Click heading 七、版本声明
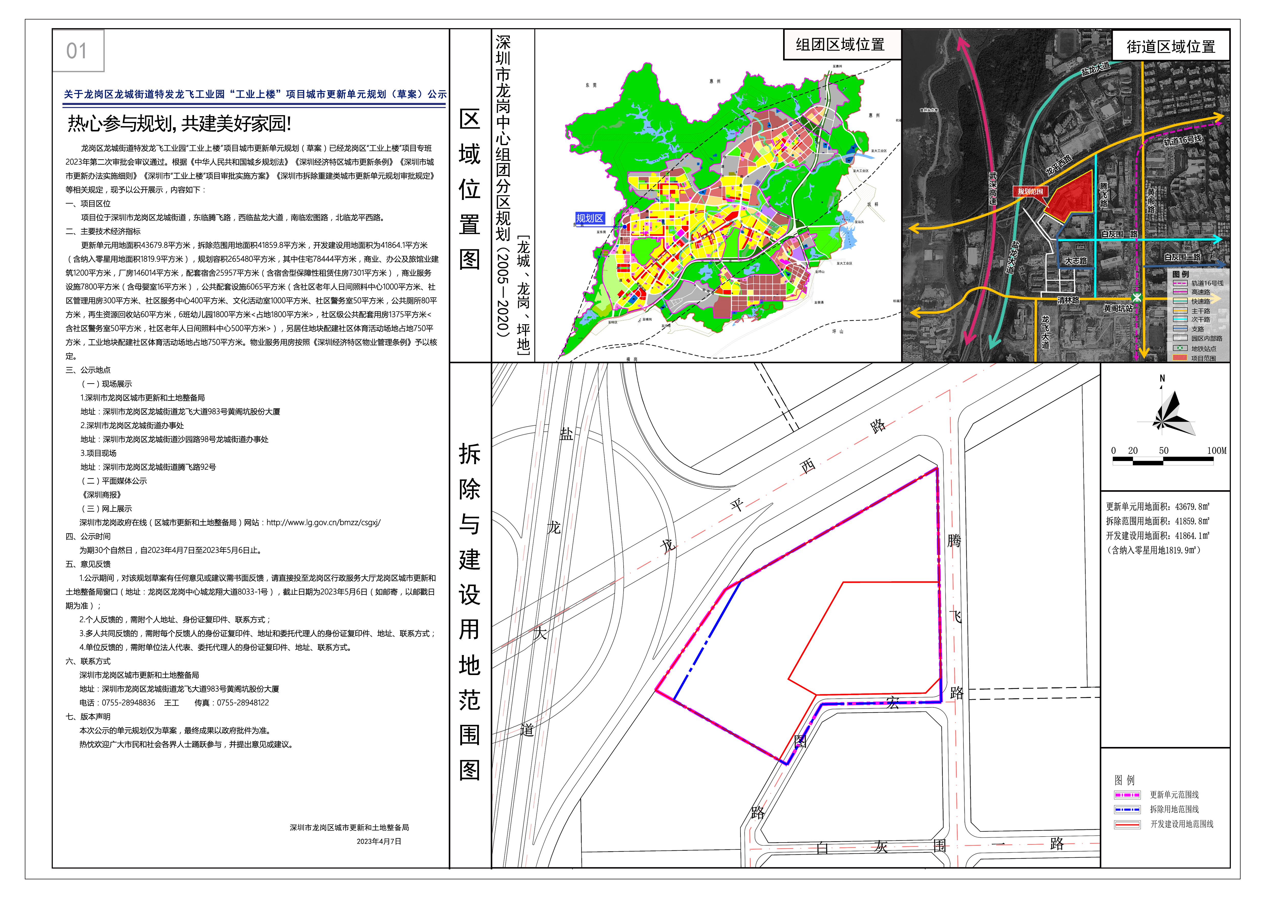The height and width of the screenshot is (898, 1270). [x=88, y=717]
